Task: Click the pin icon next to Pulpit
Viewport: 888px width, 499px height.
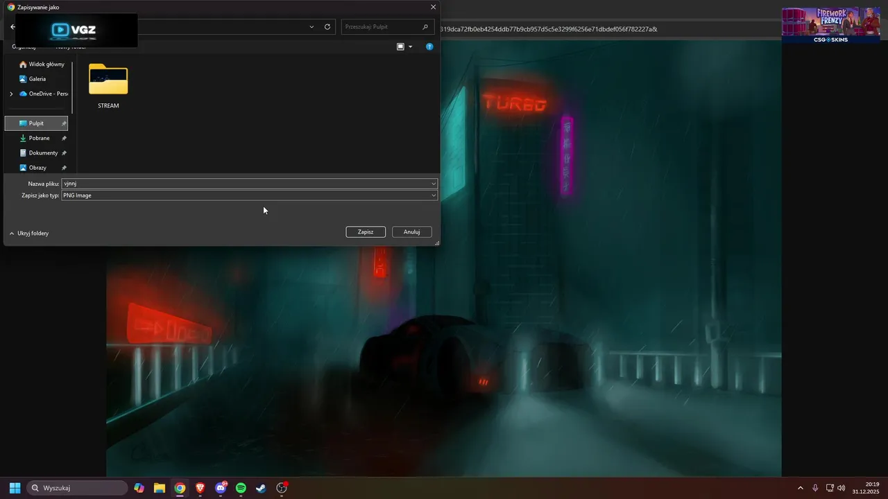Action: tap(64, 123)
